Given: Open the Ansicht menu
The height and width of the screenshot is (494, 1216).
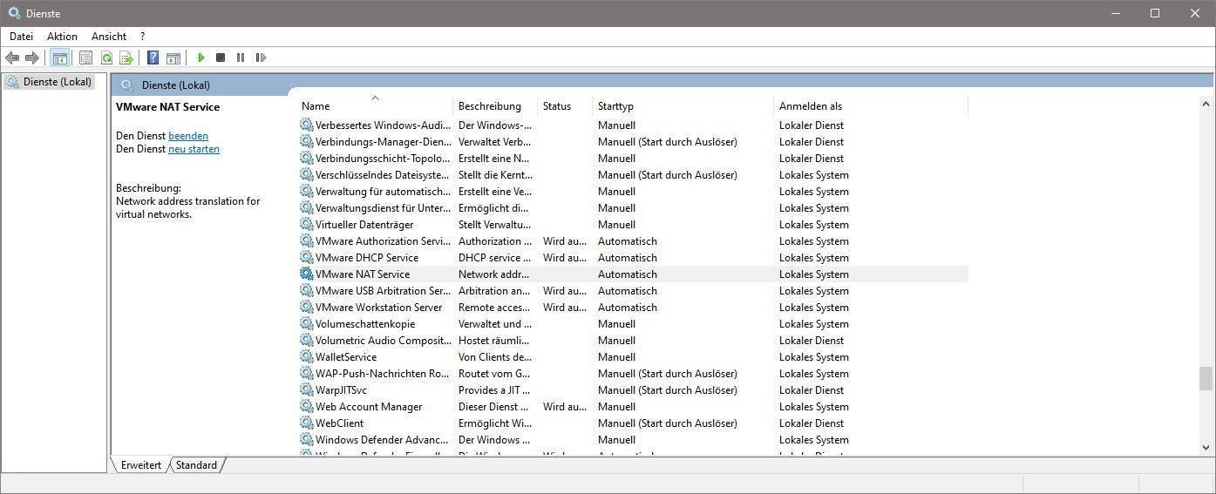Looking at the screenshot, I should click(109, 37).
